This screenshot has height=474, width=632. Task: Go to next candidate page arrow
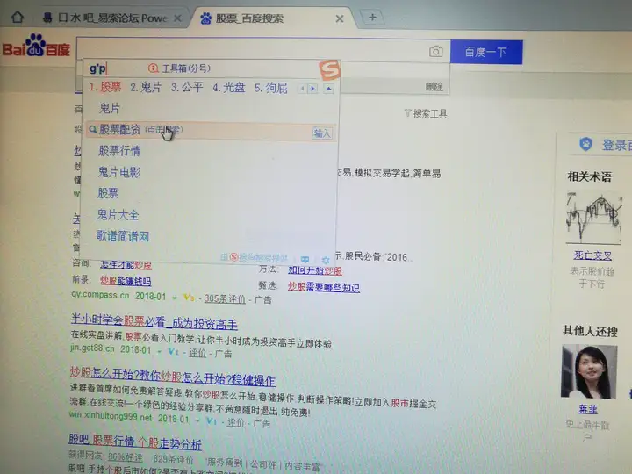click(x=312, y=89)
